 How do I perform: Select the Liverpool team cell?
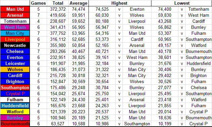tap(15, 39)
